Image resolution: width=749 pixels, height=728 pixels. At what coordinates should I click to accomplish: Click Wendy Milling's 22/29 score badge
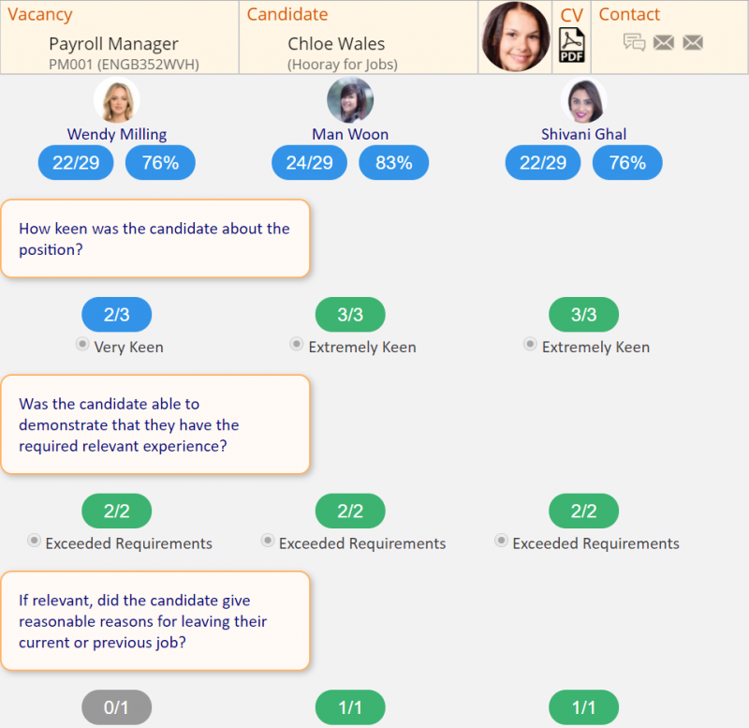(76, 163)
